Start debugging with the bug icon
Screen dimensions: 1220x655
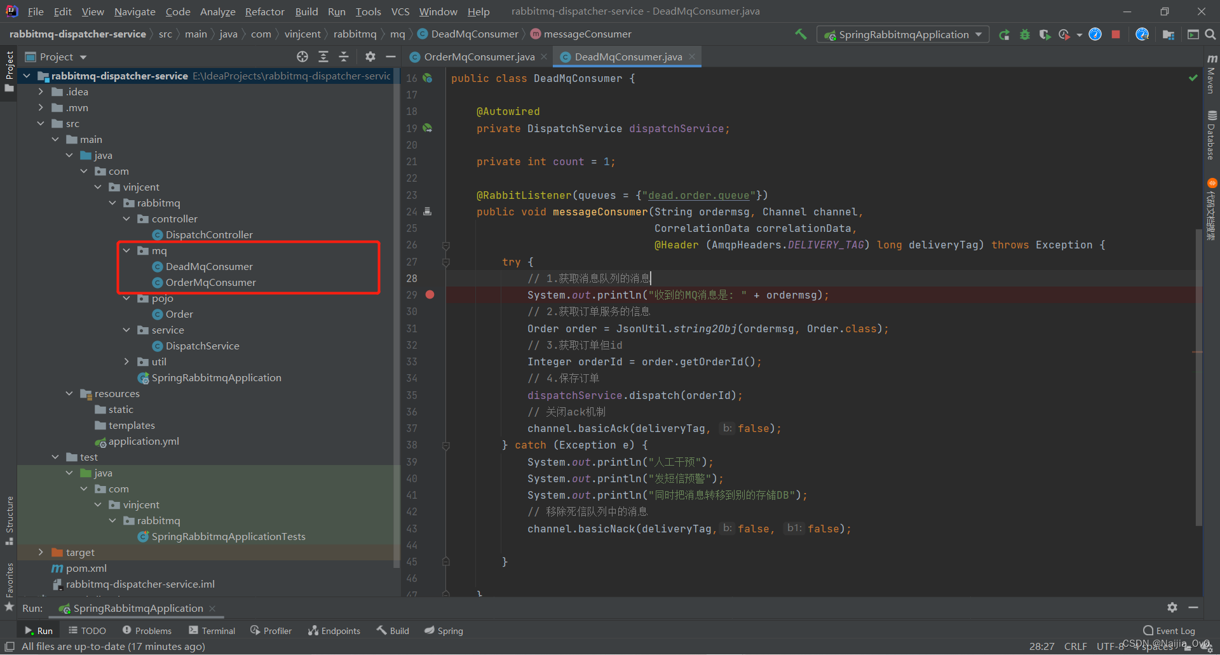tap(1024, 34)
